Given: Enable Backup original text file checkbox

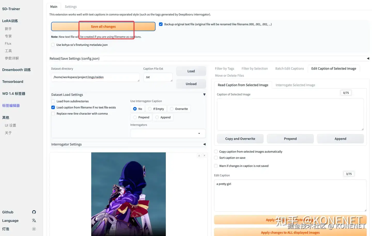Looking at the screenshot, I should pyautogui.click(x=161, y=24).
